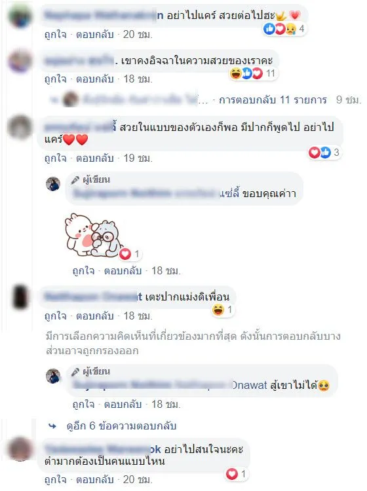The height and width of the screenshot is (491, 367).
Task: Reply to the เขาคงอิจฉา comment
Action: (94, 79)
